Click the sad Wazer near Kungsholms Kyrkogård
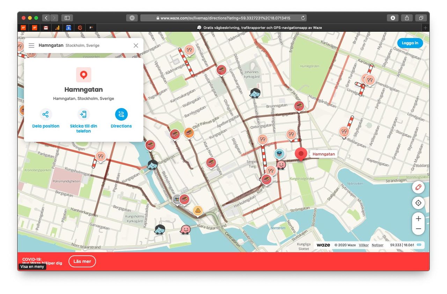This screenshot has height=294, width=447. click(160, 229)
